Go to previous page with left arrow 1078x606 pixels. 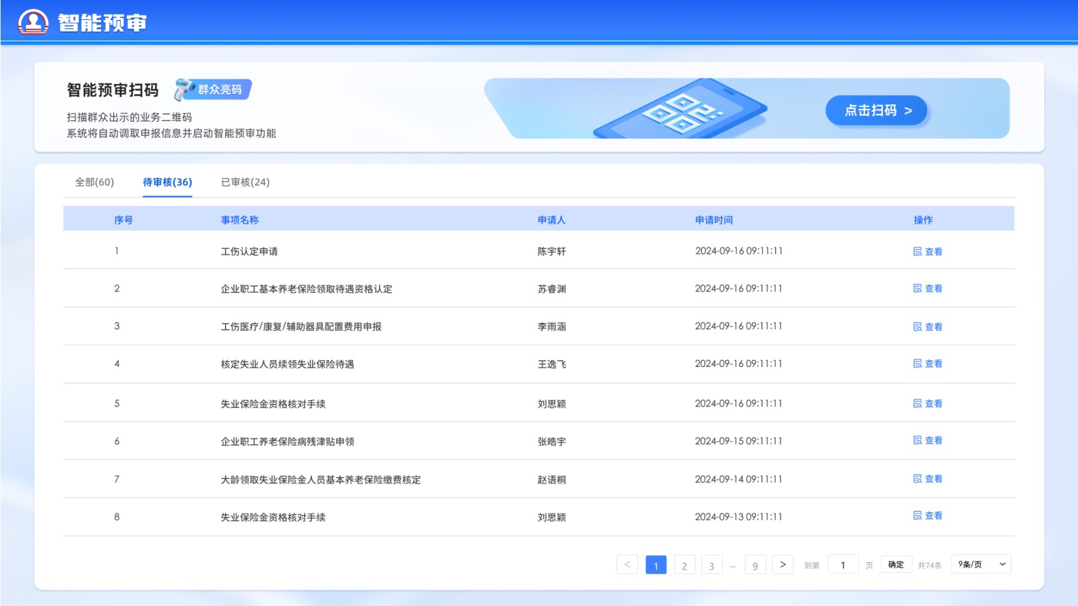627,564
